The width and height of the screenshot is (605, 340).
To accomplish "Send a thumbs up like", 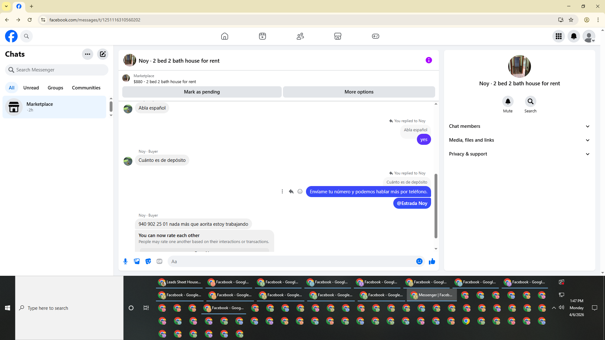I will pos(432,261).
